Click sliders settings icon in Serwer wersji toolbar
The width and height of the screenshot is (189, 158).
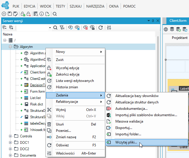109,28
